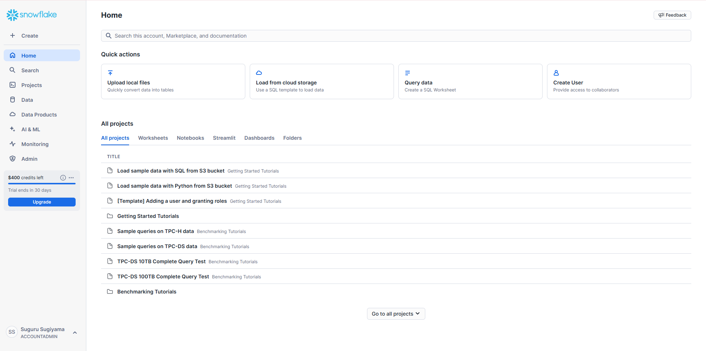
Task: Click the Feedback button
Action: [672, 15]
